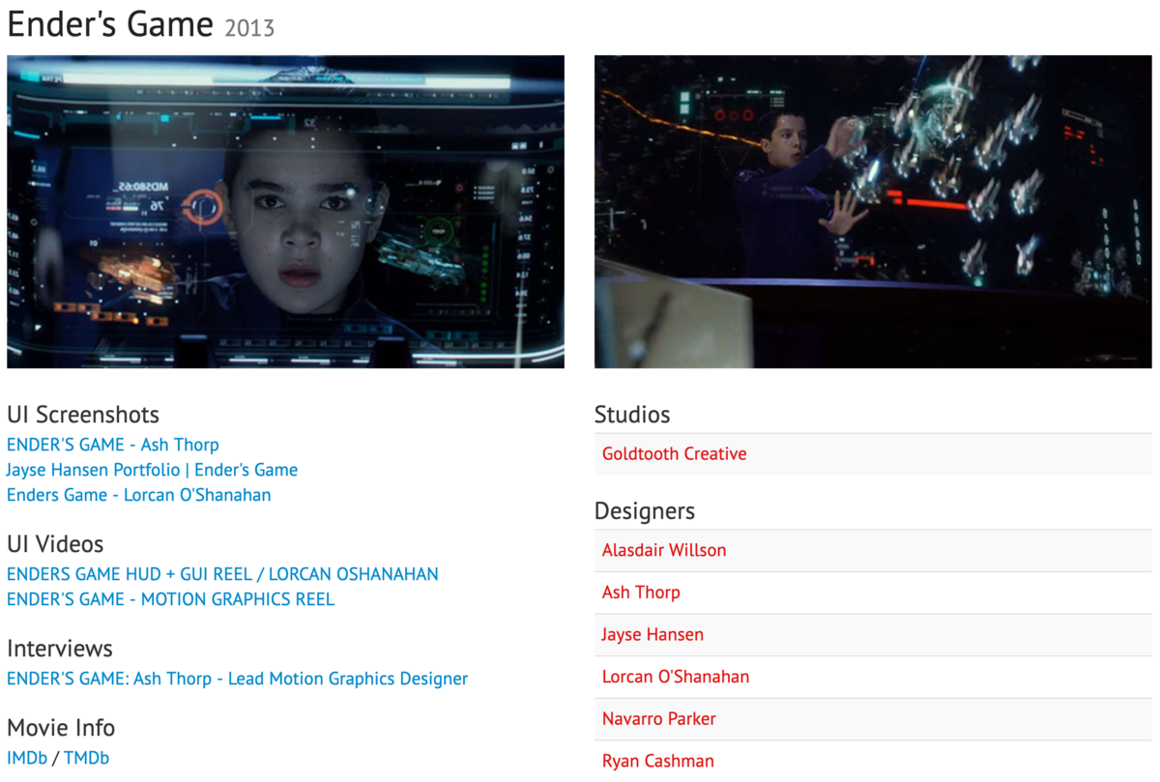
Task: Open Ash Thorp in the Designers list
Action: 641,593
